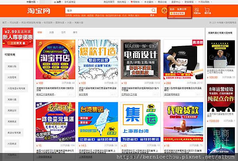Open the 8年运营经验 recommended product image
238x161 pixels.
tap(221, 98)
